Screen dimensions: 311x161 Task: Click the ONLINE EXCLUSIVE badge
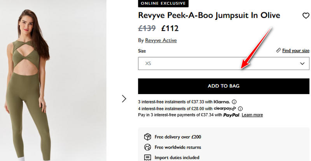point(163,3)
